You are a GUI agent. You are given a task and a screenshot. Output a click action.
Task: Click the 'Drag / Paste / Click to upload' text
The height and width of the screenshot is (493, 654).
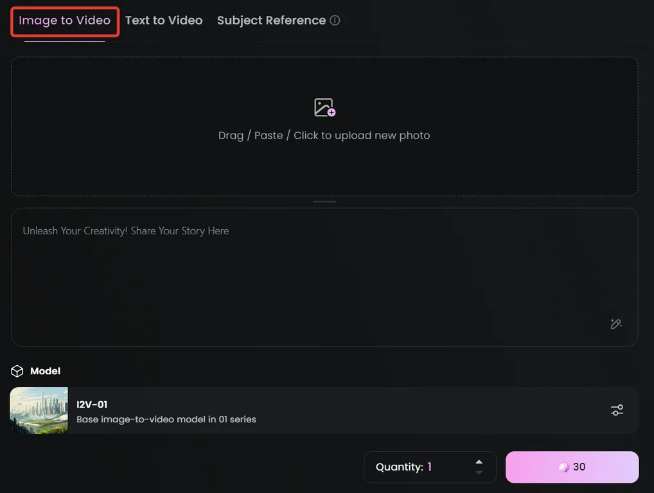(x=324, y=135)
